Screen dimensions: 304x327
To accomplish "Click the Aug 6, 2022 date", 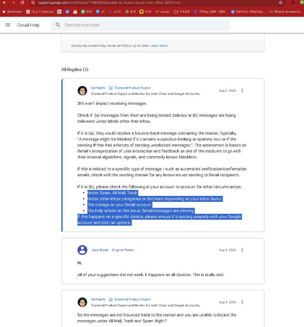I will [x=227, y=91].
